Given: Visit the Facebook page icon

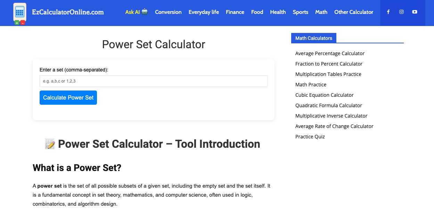Looking at the screenshot, I should 388,12.
